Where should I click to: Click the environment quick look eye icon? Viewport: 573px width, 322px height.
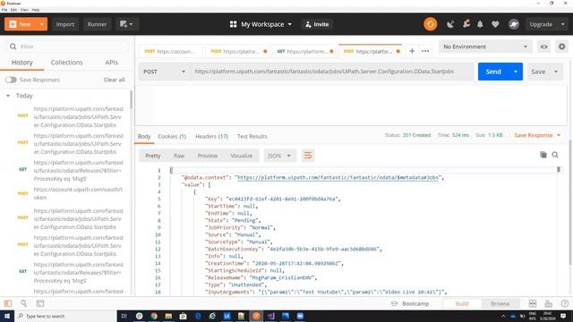[x=543, y=47]
